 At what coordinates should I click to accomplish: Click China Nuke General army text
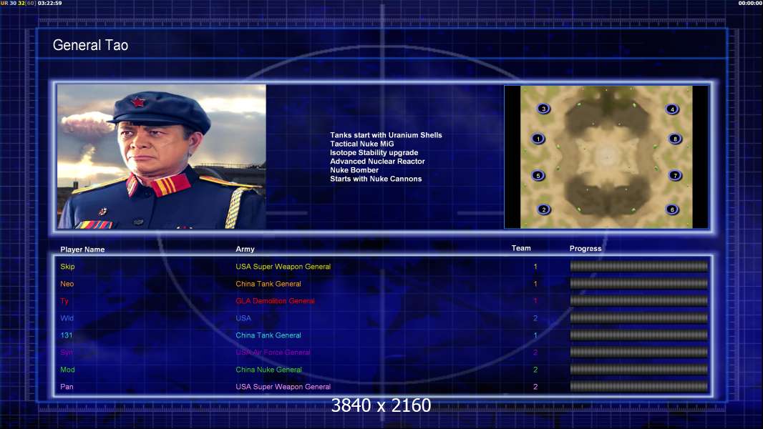click(268, 370)
